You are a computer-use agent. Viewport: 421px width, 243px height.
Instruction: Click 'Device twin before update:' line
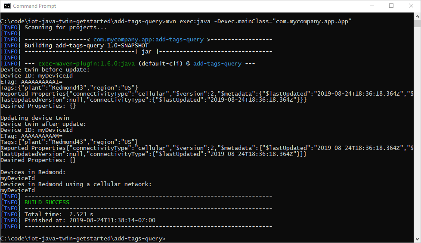click(45, 70)
